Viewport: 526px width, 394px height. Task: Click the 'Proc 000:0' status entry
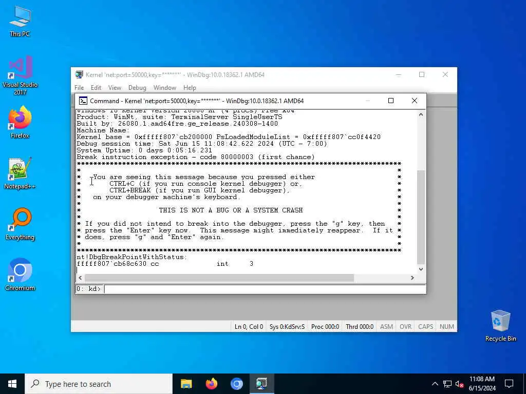tap(325, 327)
